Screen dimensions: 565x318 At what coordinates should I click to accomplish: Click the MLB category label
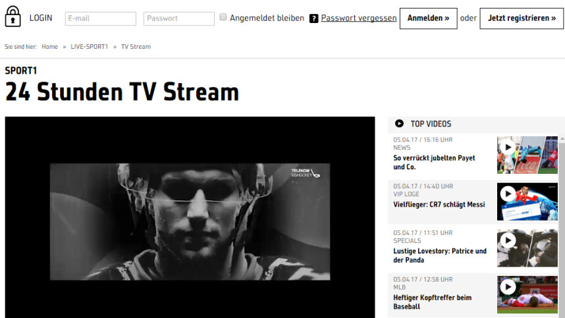pyautogui.click(x=399, y=287)
